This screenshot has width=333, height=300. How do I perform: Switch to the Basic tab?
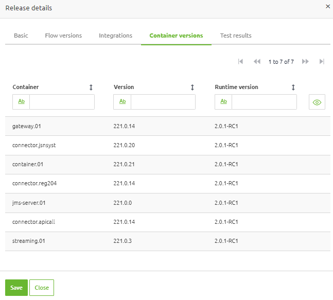(21, 36)
